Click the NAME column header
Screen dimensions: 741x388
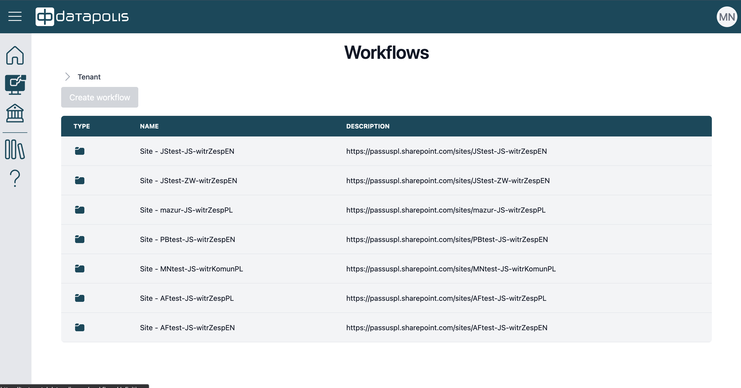[x=149, y=126]
